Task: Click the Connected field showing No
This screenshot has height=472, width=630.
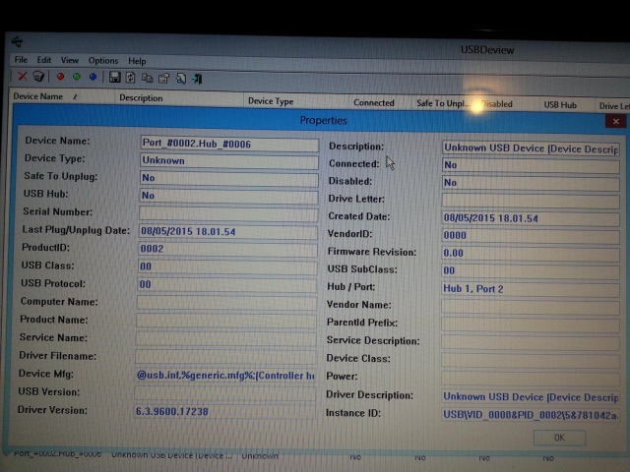Action: coord(531,165)
